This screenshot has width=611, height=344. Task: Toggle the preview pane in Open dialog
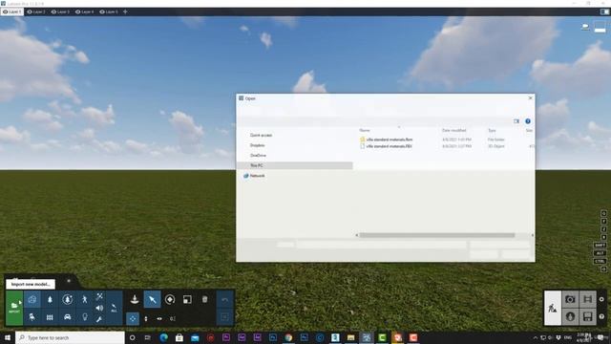(516, 121)
